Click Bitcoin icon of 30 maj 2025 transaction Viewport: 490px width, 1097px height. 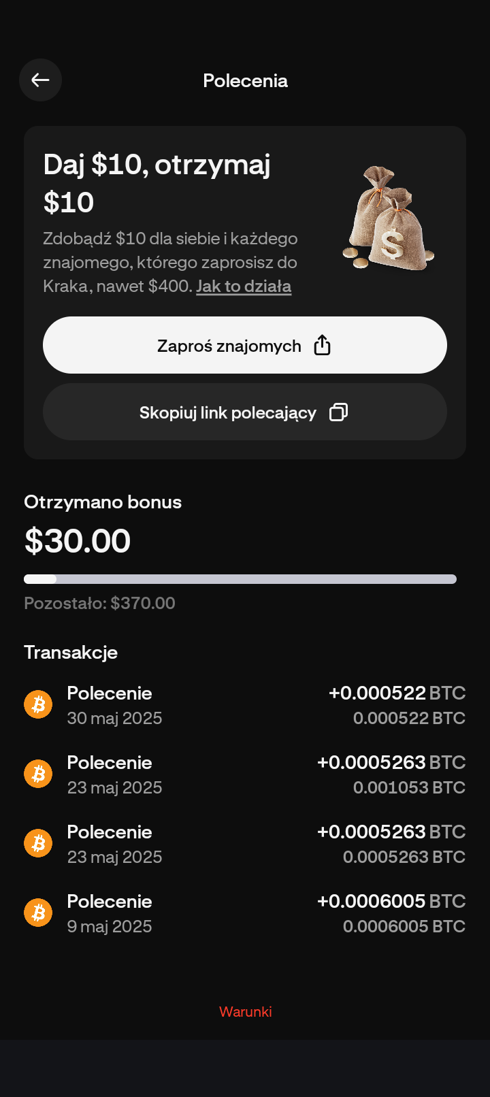pyautogui.click(x=39, y=704)
